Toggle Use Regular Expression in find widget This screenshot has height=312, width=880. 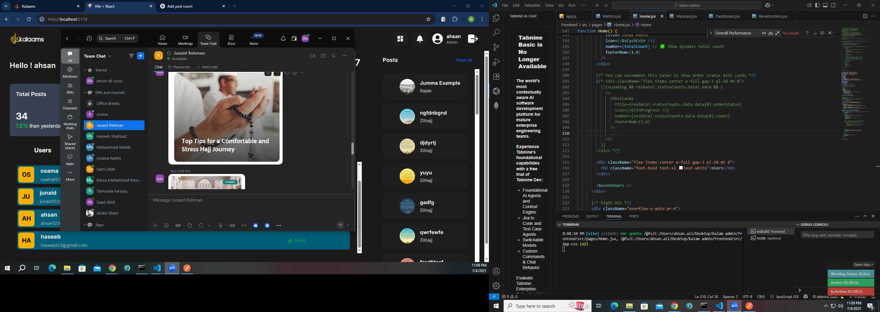click(778, 33)
